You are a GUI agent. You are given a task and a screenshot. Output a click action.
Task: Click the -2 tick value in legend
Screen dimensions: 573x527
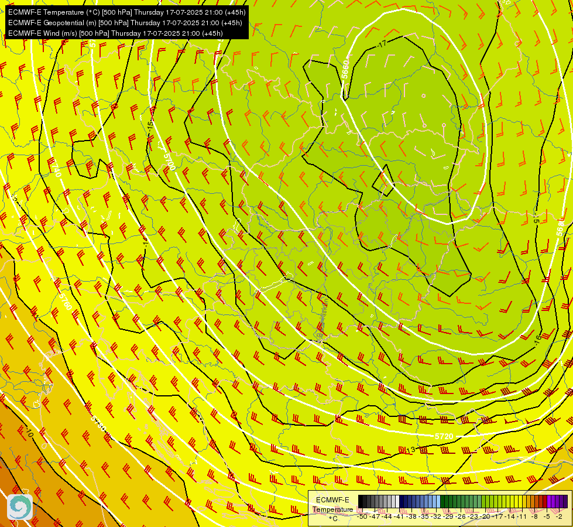pos(559,517)
